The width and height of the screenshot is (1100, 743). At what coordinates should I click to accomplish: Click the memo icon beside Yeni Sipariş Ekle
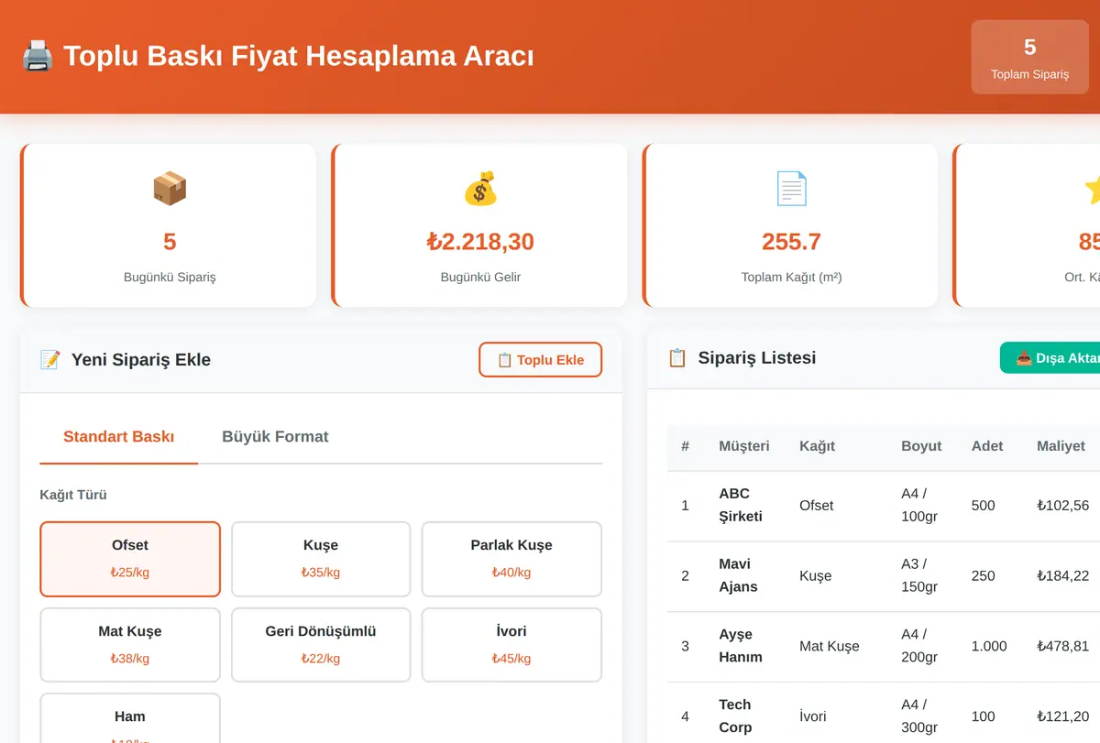(x=50, y=360)
